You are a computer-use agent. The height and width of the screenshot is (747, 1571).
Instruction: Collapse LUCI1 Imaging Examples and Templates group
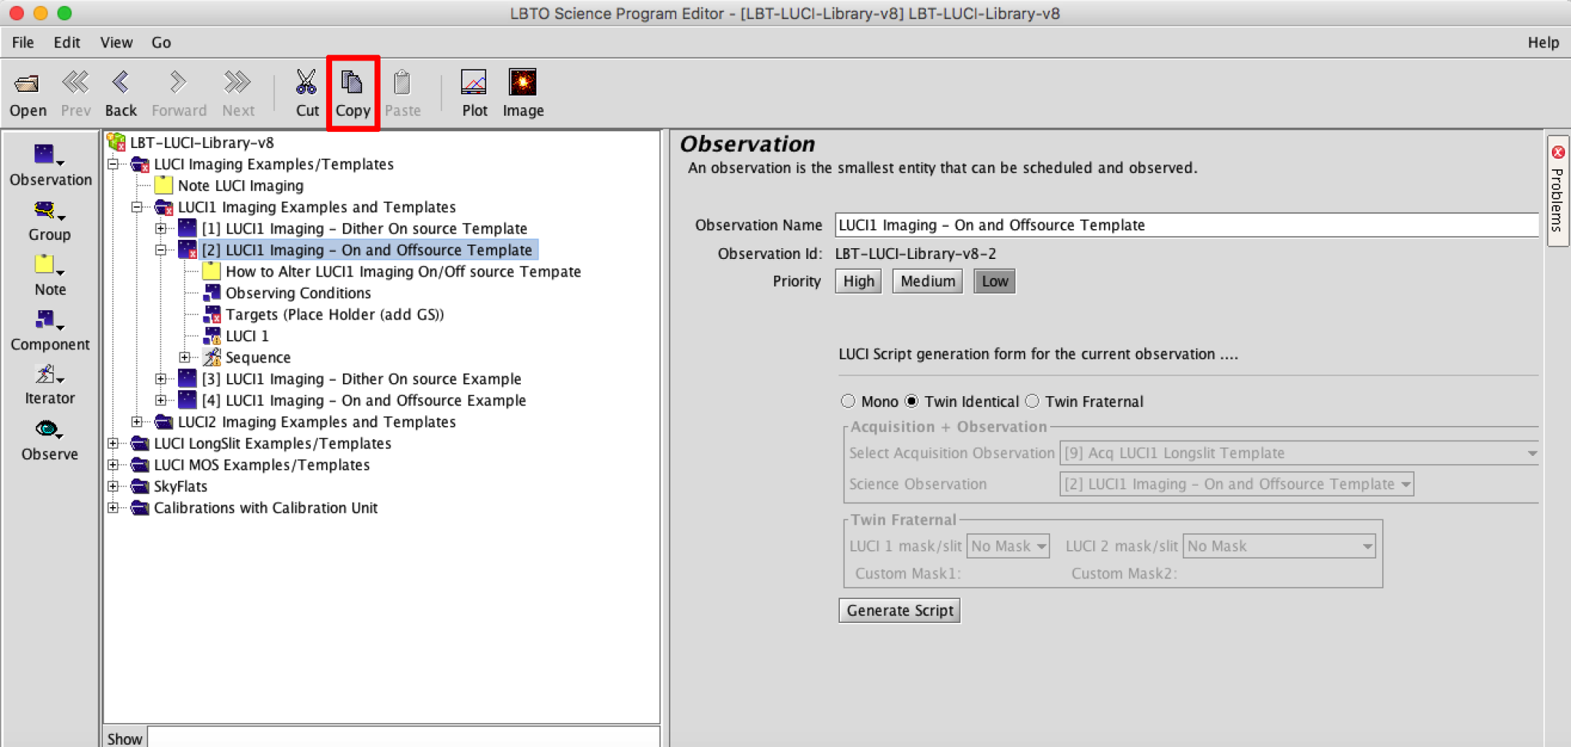[137, 207]
